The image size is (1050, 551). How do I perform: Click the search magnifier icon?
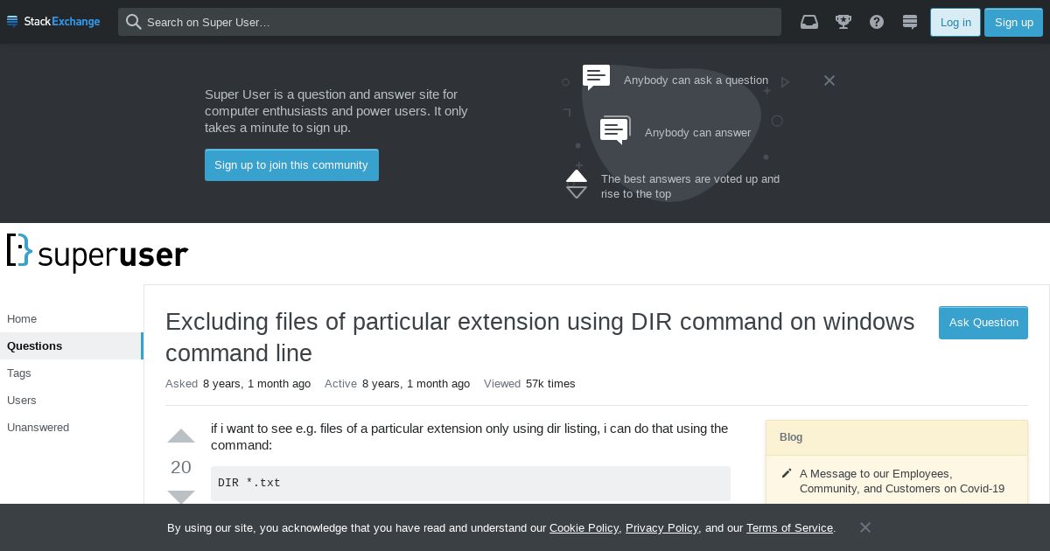(133, 22)
